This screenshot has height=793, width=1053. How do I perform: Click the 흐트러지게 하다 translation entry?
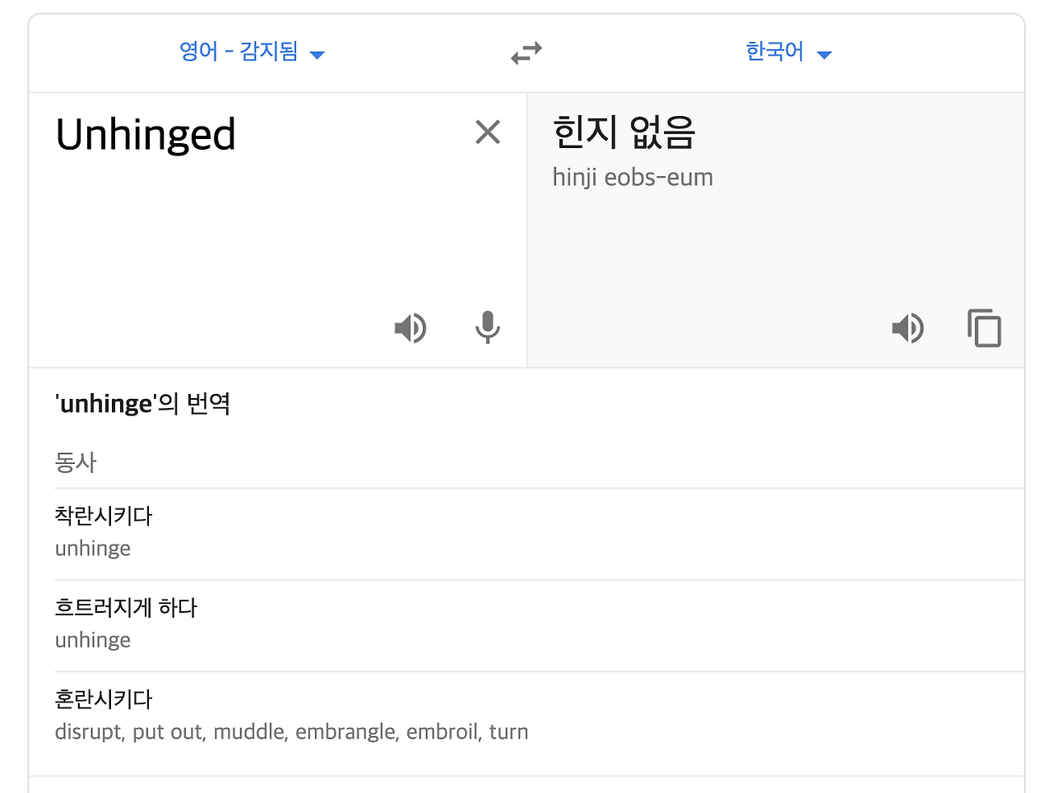[x=125, y=608]
